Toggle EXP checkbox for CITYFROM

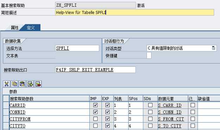click(108, 119)
